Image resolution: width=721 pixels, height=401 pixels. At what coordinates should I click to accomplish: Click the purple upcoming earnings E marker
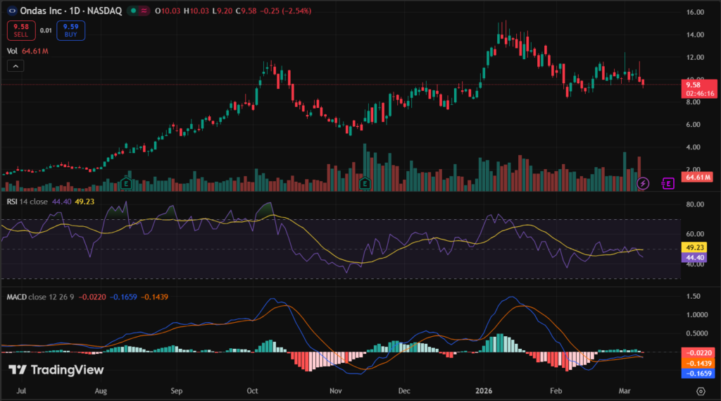click(x=668, y=183)
